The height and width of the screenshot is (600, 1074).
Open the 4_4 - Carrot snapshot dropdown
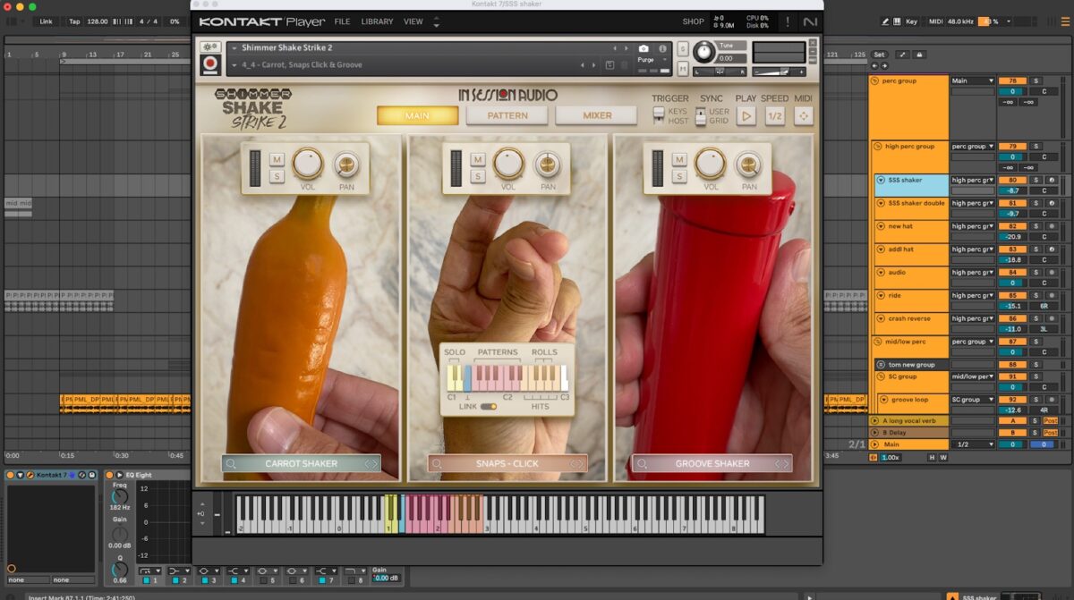click(234, 64)
